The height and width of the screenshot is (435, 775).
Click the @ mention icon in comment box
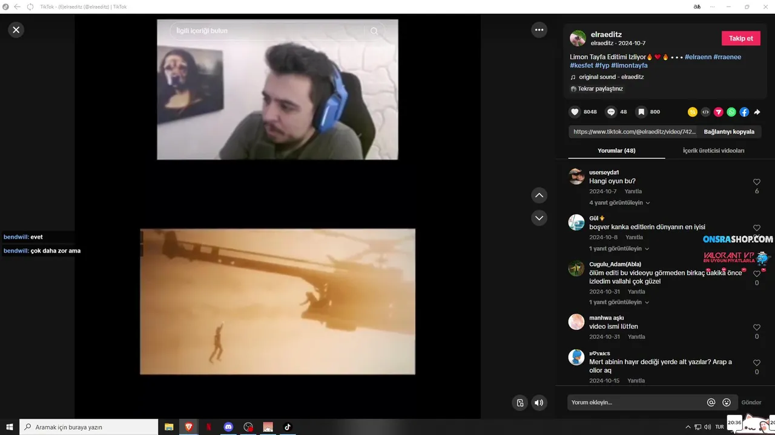click(x=711, y=402)
